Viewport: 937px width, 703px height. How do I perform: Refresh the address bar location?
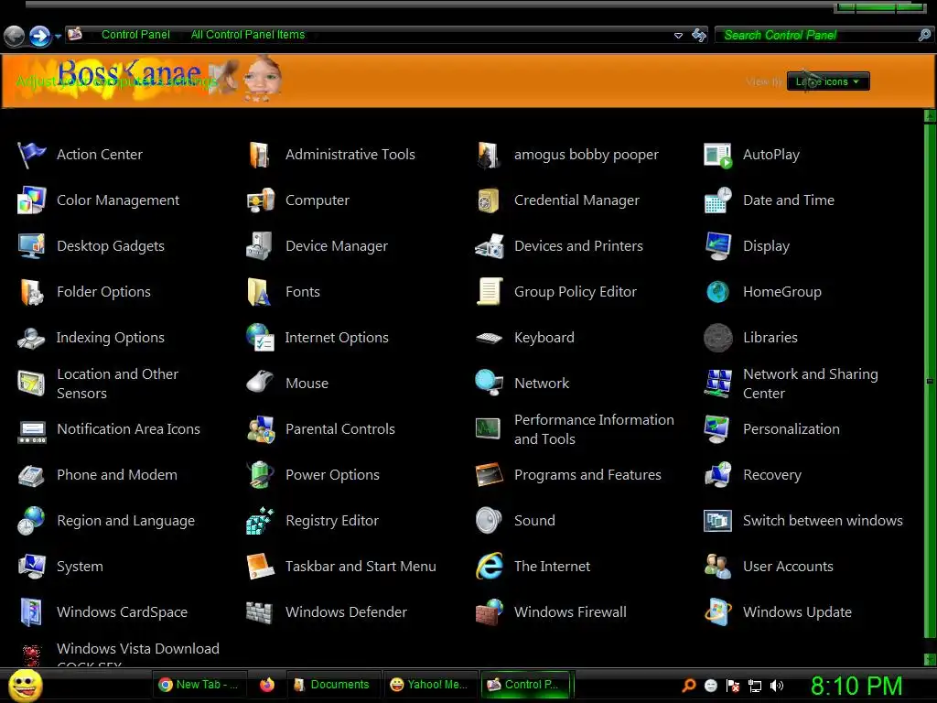pos(698,36)
